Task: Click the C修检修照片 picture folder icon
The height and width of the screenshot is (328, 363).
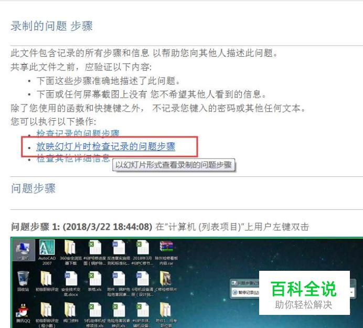Action: pyautogui.click(x=166, y=281)
